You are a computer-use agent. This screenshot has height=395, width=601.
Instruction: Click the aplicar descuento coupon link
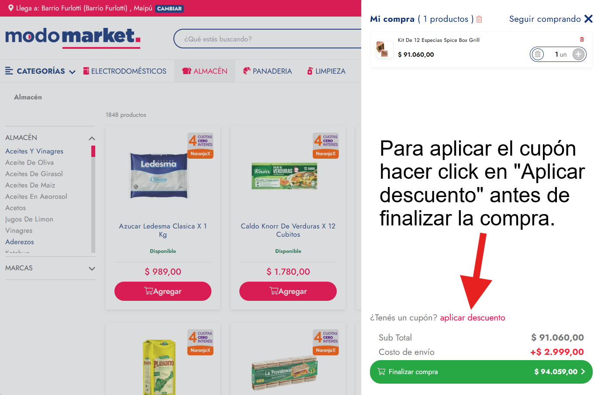[473, 318]
